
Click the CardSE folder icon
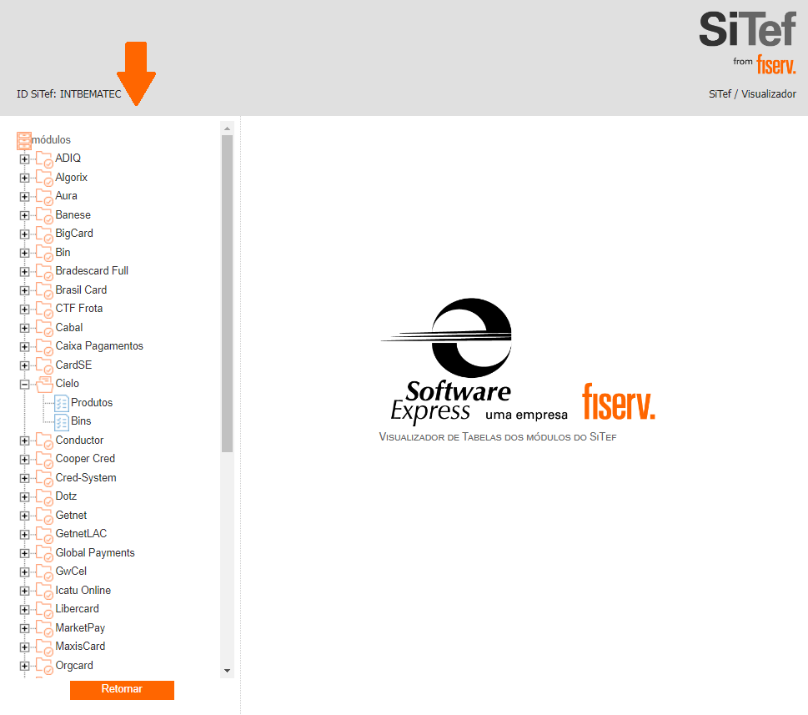(44, 366)
